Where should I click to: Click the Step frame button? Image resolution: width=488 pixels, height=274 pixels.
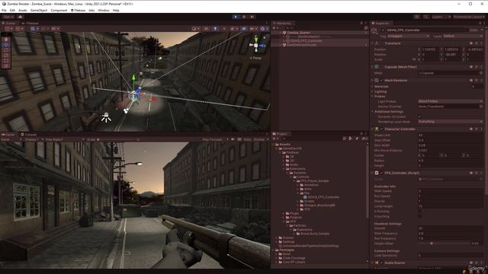coord(252,17)
